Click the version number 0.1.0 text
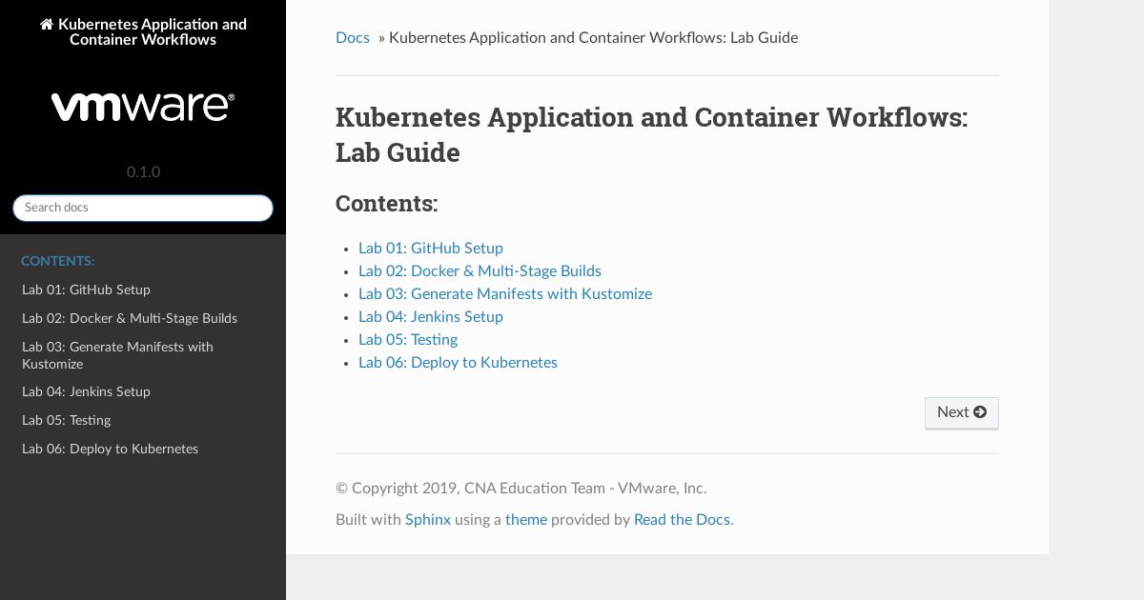The width and height of the screenshot is (1144, 600). coord(143,172)
